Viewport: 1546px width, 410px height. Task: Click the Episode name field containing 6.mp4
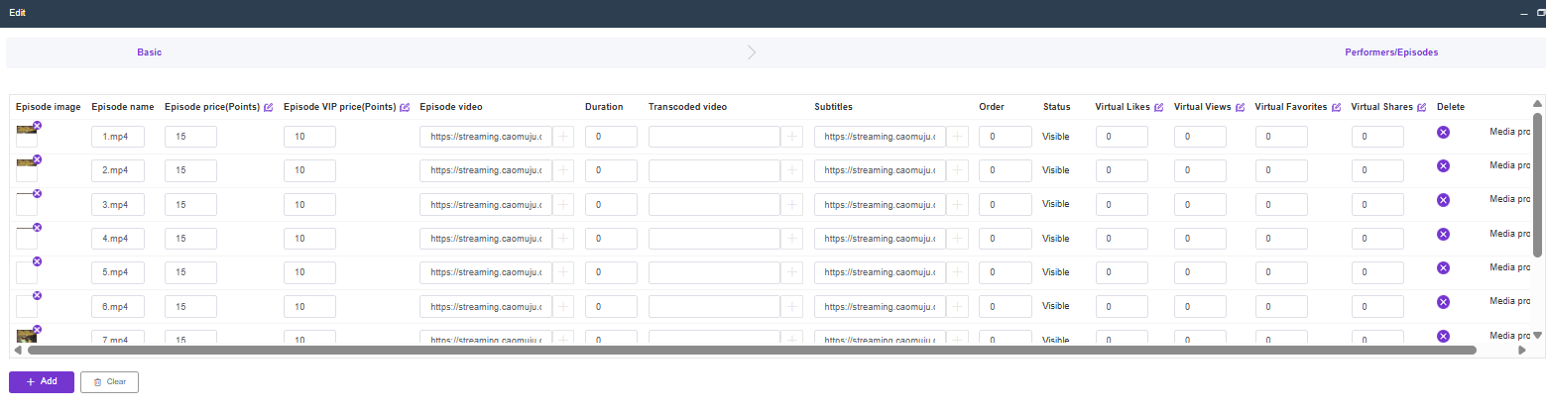pyautogui.click(x=118, y=306)
